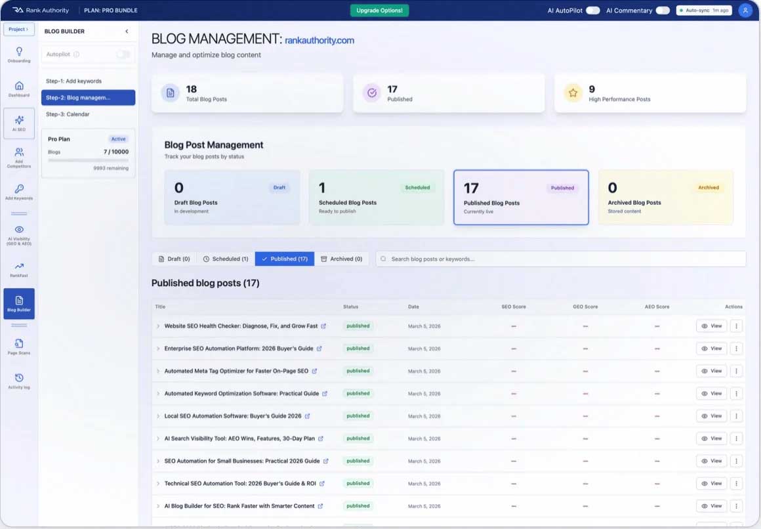The width and height of the screenshot is (761, 529).
Task: Open external link for Automated Meta Tag Optimizer post
Action: coord(314,371)
